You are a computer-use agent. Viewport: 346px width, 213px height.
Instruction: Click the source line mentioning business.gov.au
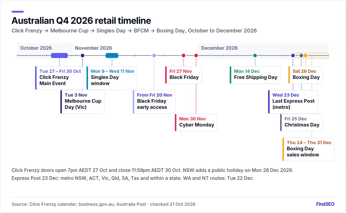[103, 204]
